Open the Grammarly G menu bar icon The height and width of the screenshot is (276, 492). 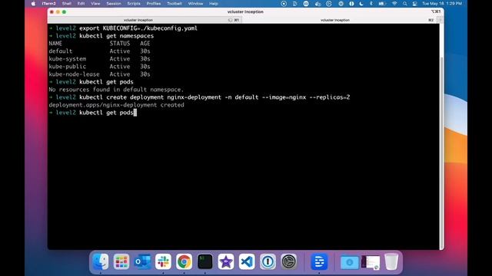tap(328, 4)
